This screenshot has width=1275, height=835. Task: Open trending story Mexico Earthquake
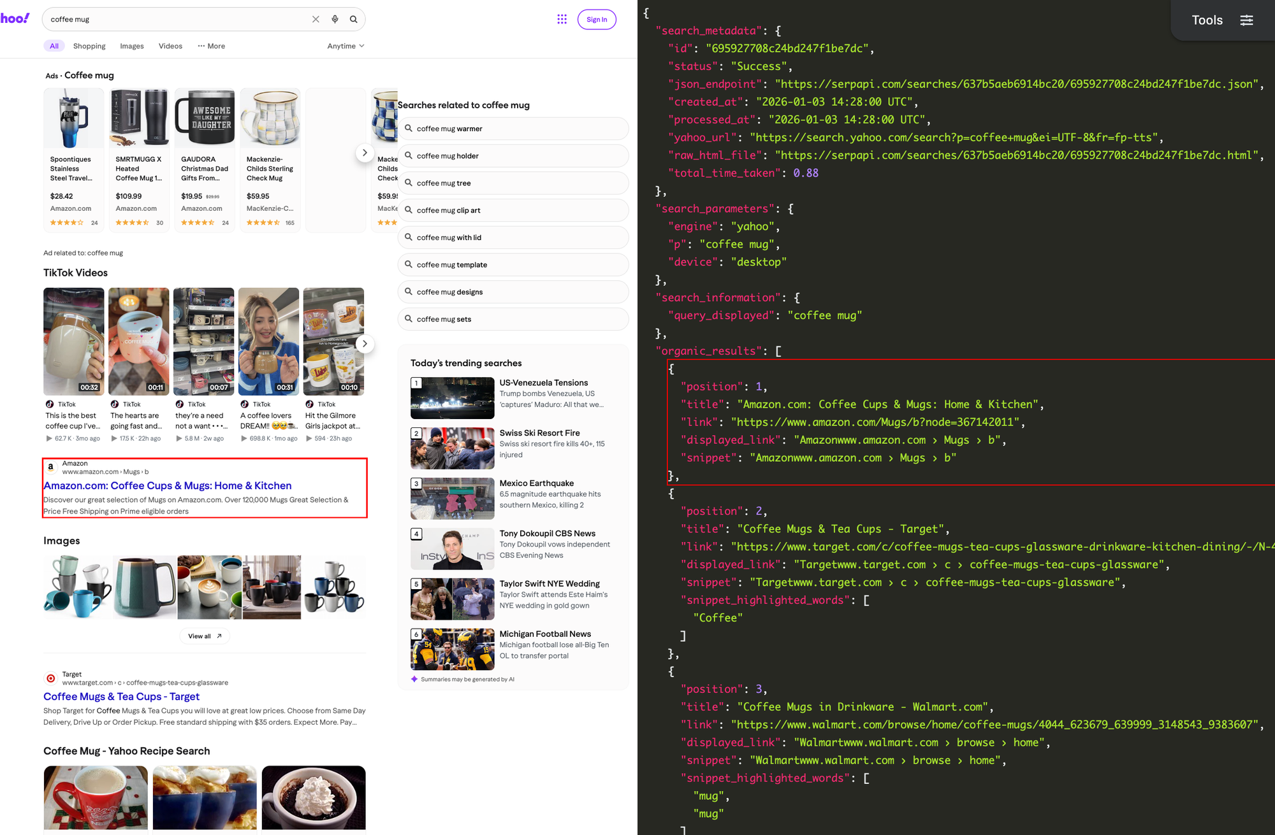click(x=537, y=483)
